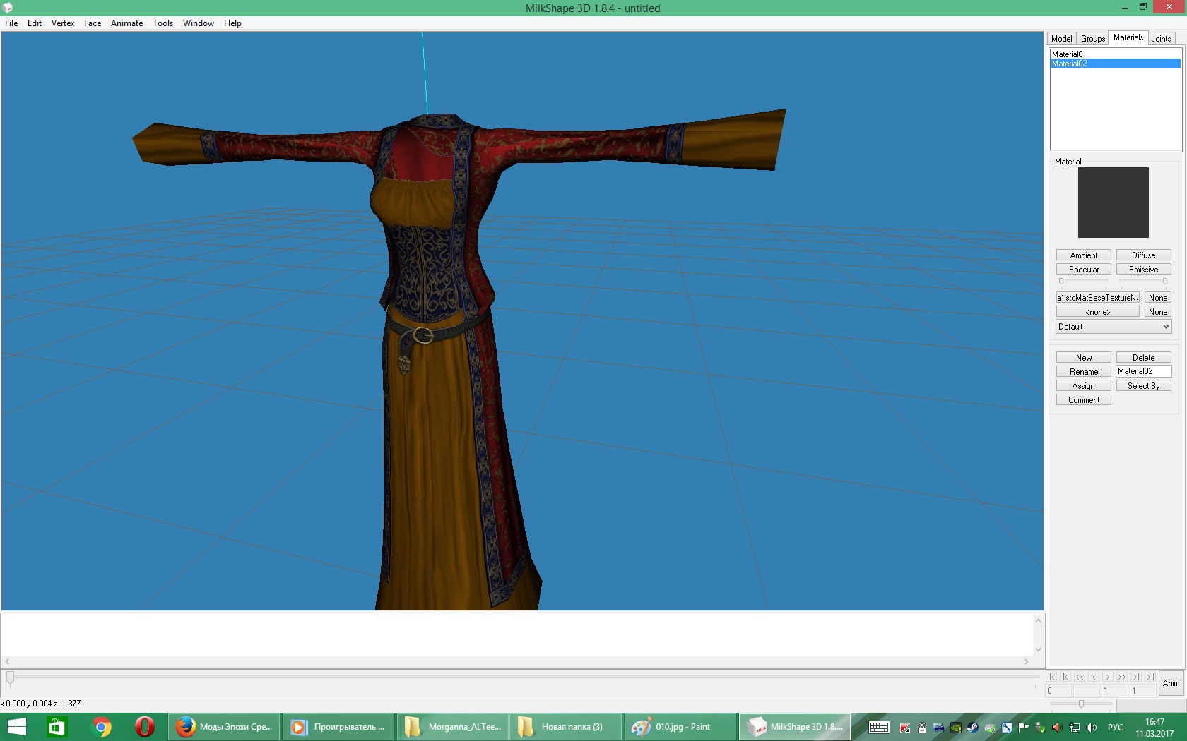Launch Opera browser from taskbar

145,727
